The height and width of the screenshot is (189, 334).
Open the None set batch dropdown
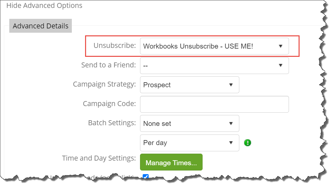(x=190, y=124)
